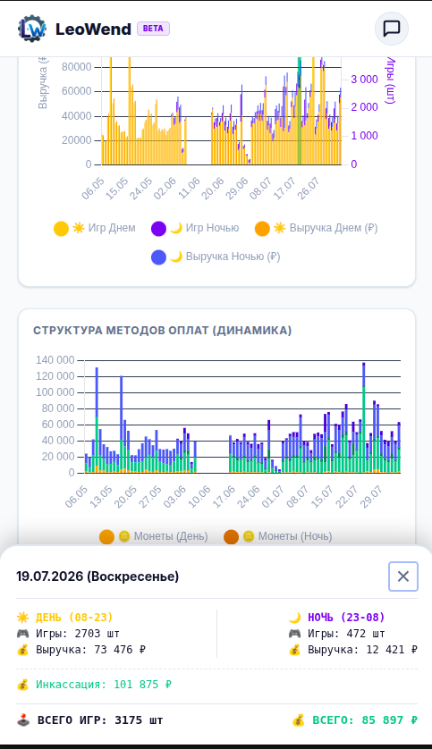The image size is (432, 749).
Task: Click the BETA badge
Action: (153, 29)
